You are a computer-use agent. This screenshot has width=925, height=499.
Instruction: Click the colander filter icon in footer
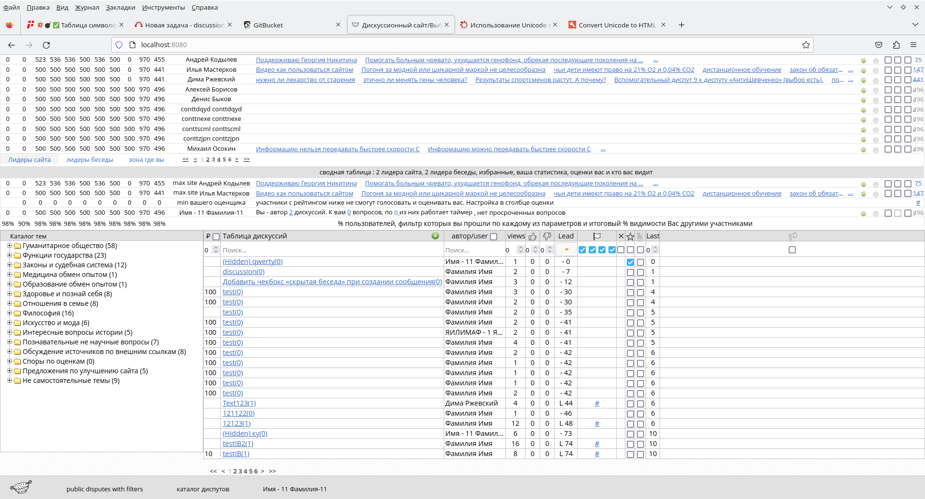pyautogui.click(x=21, y=487)
